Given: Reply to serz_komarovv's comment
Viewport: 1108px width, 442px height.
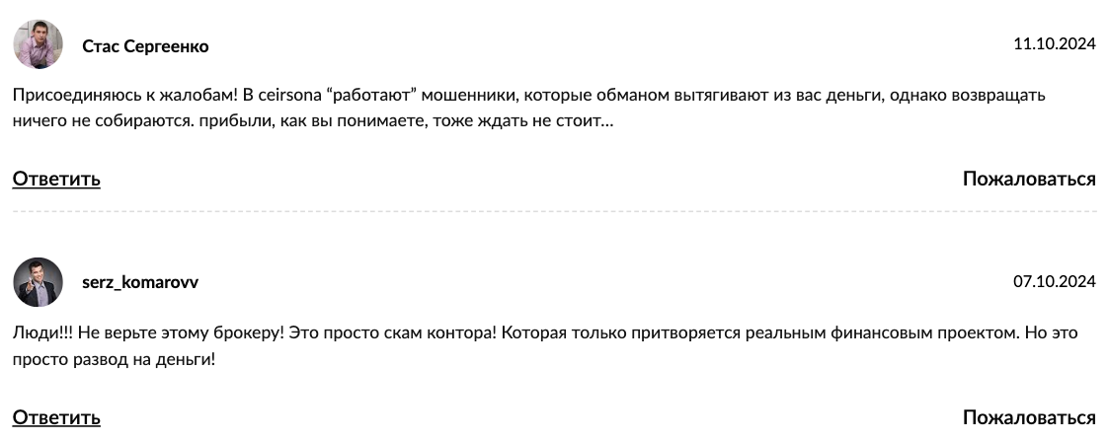Looking at the screenshot, I should [56, 418].
